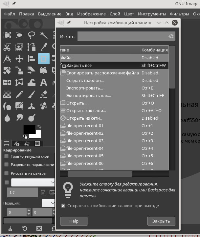Select the Measure compass tool
The image size is (200, 237).
click(x=7, y=59)
